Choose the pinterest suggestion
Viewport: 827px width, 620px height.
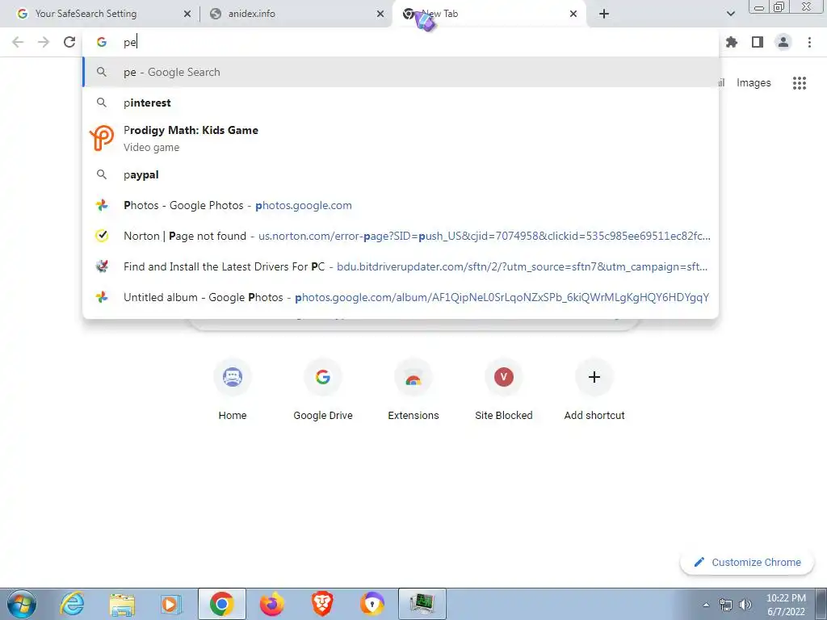(401, 103)
